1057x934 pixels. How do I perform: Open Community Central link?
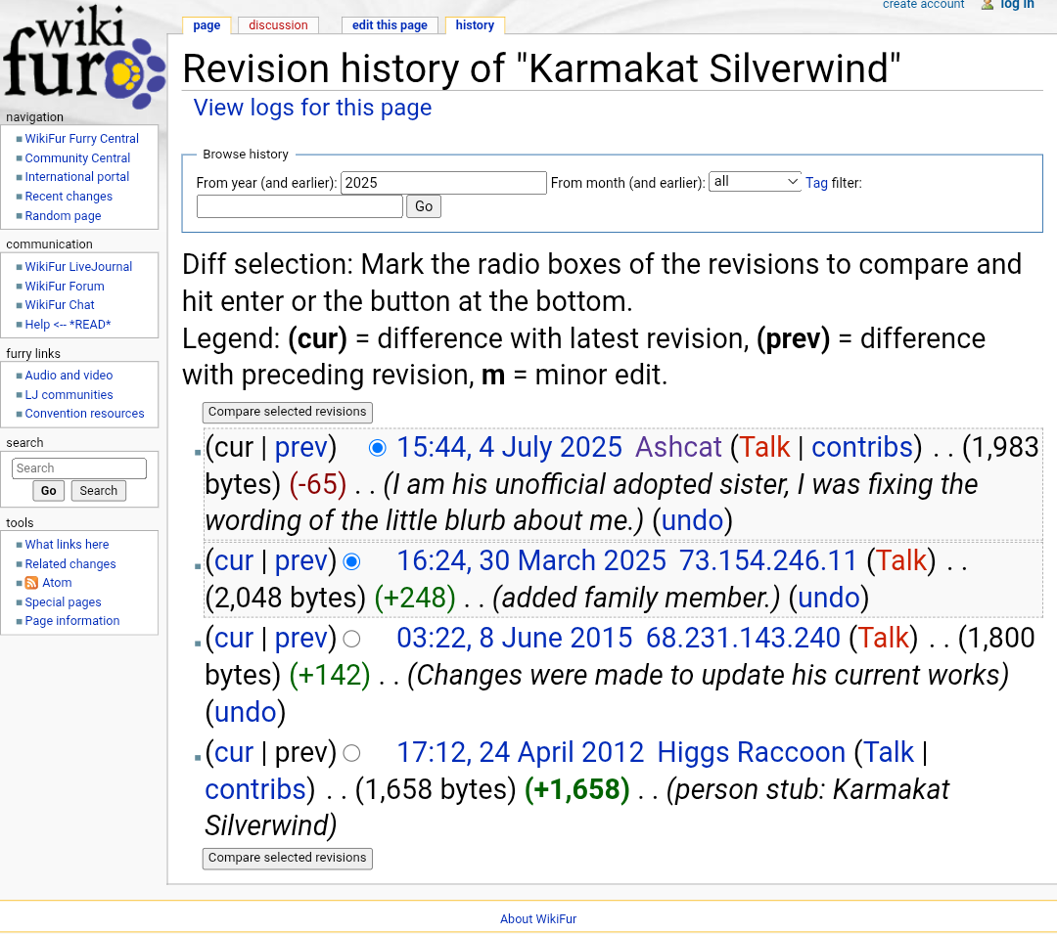coord(77,158)
